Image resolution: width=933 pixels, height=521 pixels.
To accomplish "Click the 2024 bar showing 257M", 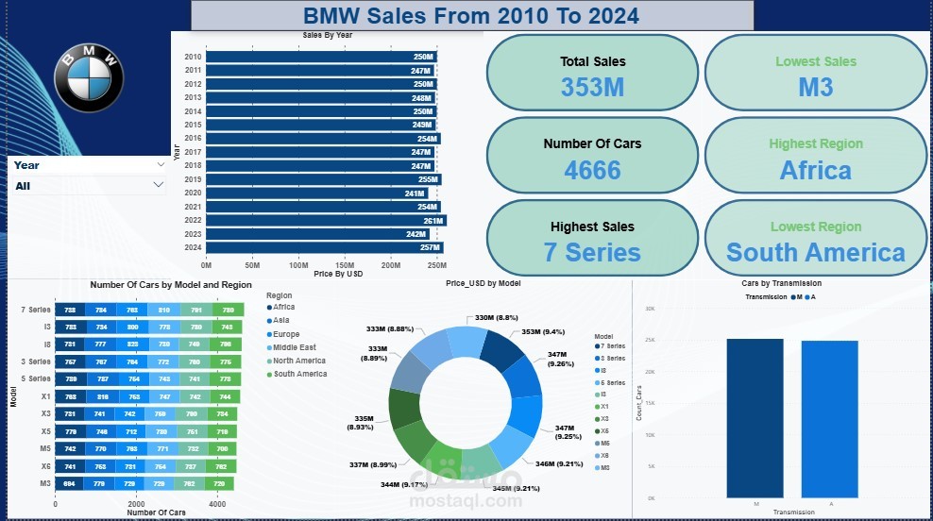I will [x=324, y=247].
